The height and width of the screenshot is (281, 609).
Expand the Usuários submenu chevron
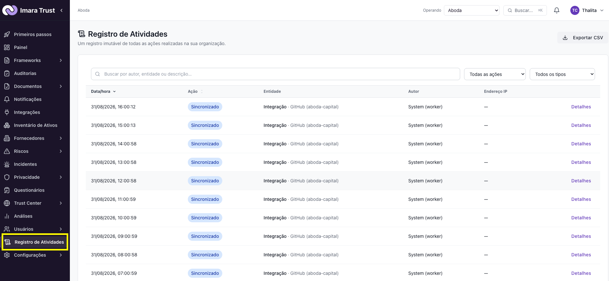click(61, 229)
